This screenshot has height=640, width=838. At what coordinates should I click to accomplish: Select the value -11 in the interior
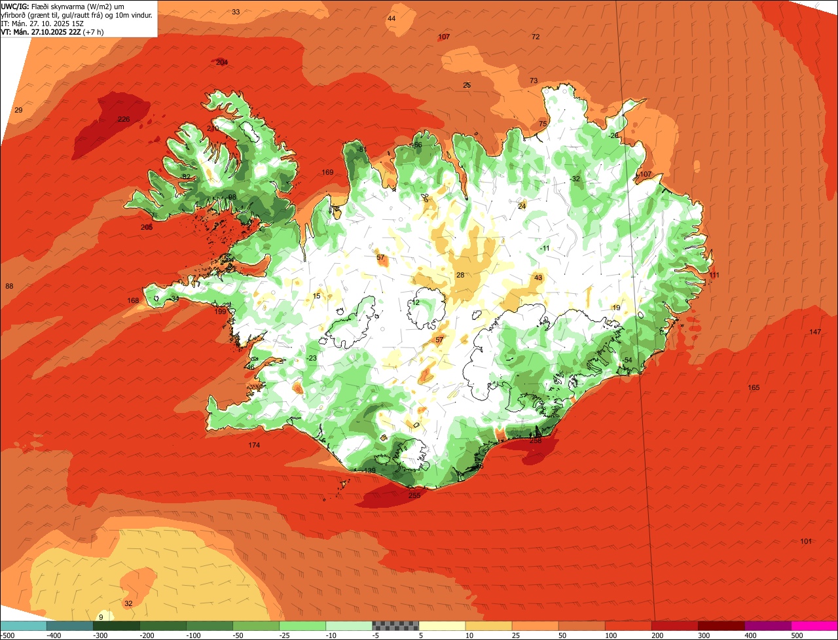pos(545,248)
